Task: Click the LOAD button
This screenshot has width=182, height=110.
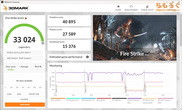Action: [9, 94]
